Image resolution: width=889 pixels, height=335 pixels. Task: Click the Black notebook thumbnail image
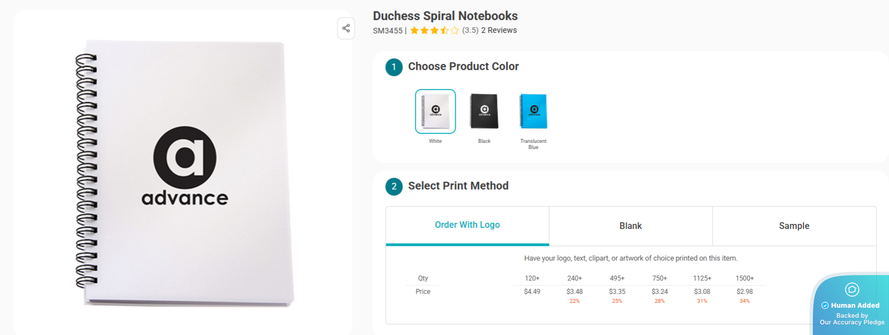(484, 111)
